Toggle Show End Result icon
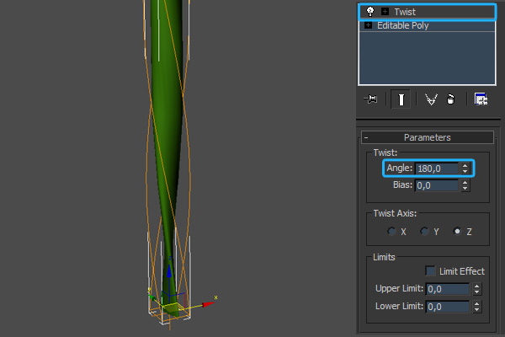The width and height of the screenshot is (505, 337). [401, 99]
